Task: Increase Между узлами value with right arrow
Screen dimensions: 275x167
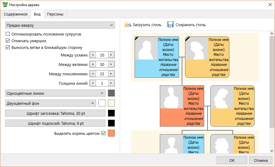Action: point(111,55)
